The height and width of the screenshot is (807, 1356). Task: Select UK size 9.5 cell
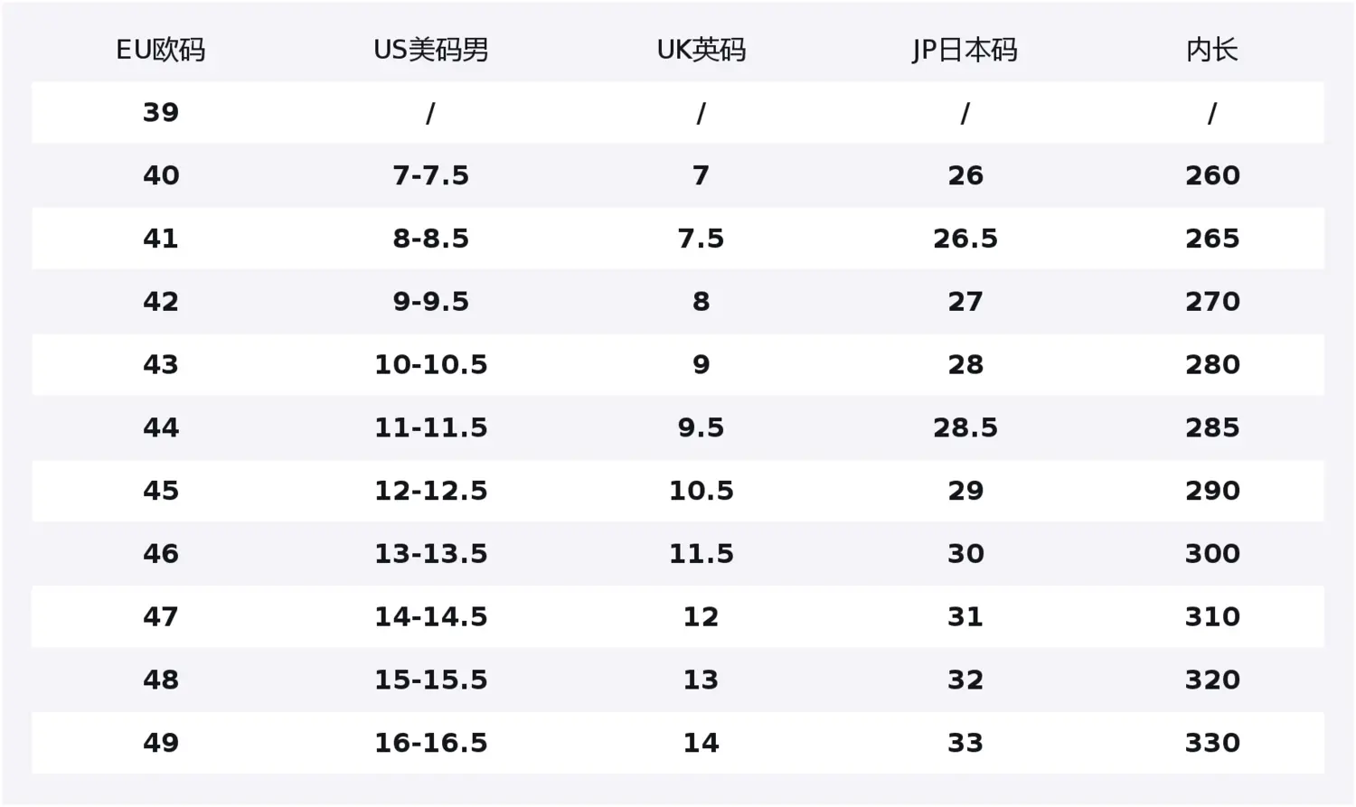[x=701, y=427]
